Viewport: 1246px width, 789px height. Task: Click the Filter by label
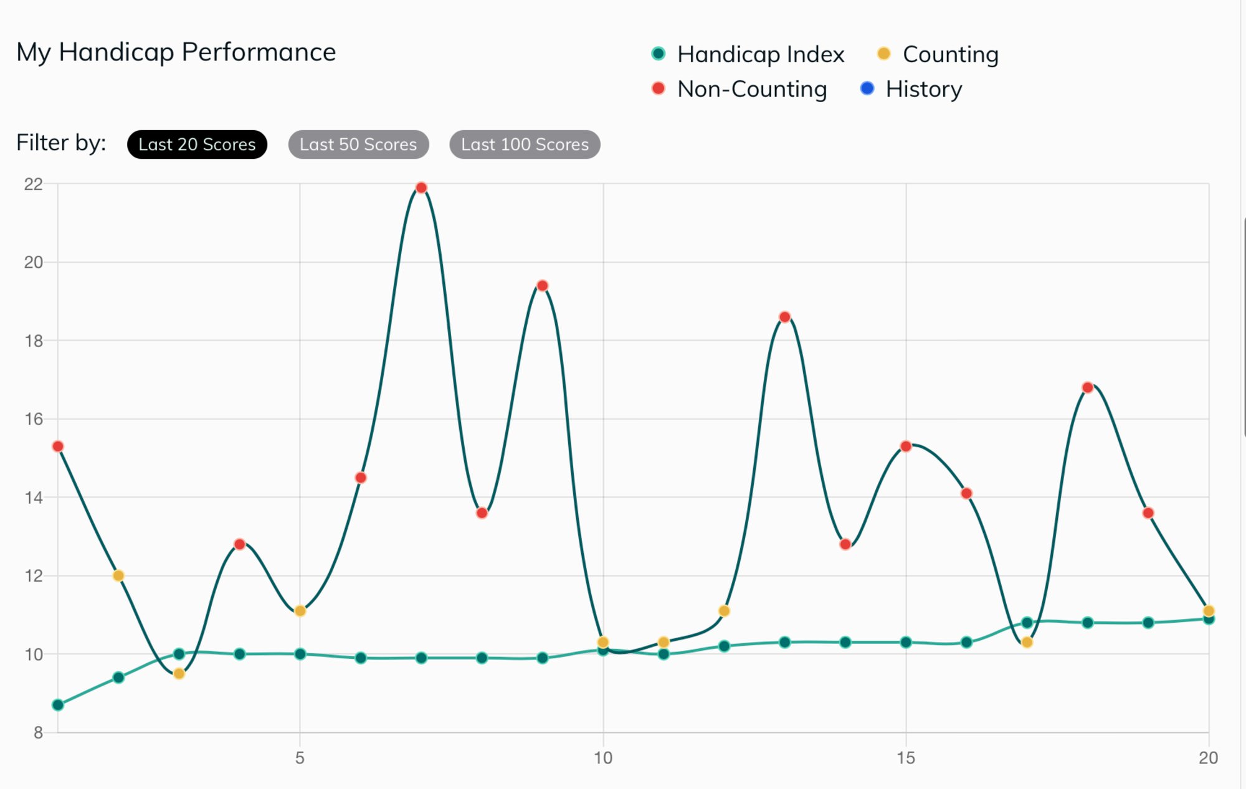60,143
